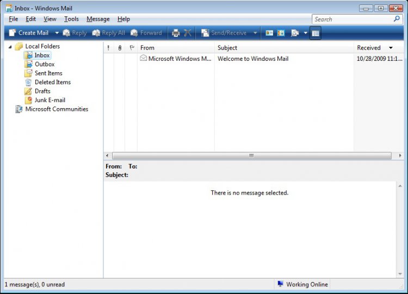408x294 pixels.
Task: Sort by the Received column header
Action: coord(379,48)
